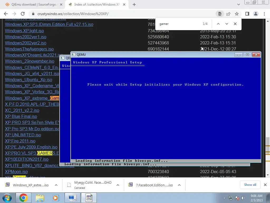Open Windows Explorer folder on taskbar

click(40, 198)
